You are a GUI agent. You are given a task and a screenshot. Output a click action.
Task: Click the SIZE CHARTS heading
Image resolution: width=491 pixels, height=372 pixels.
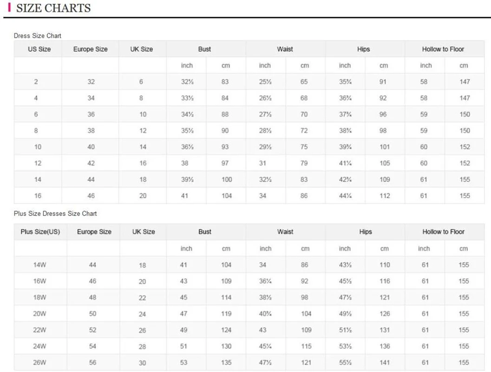tap(53, 8)
